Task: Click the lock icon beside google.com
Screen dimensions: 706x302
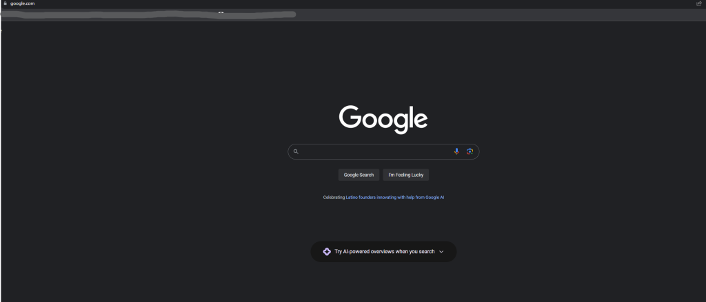Action: pyautogui.click(x=5, y=3)
